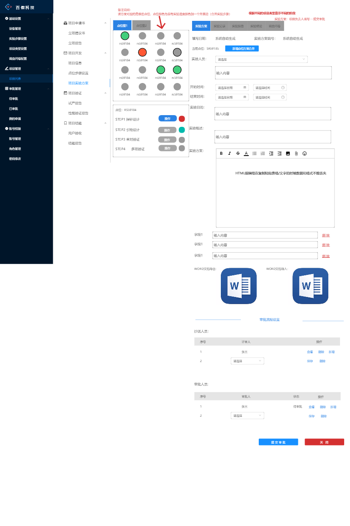Open the emoji picker in the editor
350x526 pixels.
pos(305,154)
